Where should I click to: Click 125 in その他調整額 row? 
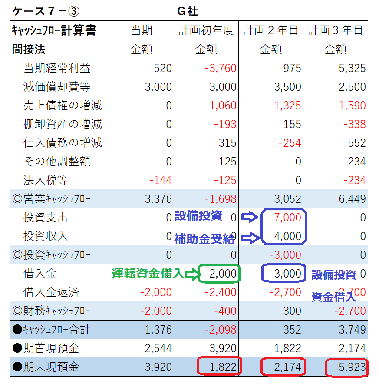227,162
